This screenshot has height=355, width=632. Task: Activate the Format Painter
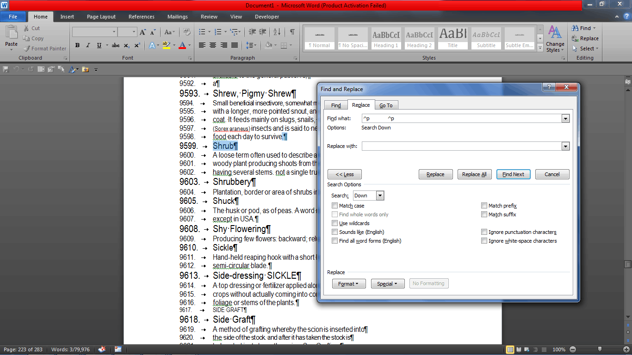coord(44,48)
